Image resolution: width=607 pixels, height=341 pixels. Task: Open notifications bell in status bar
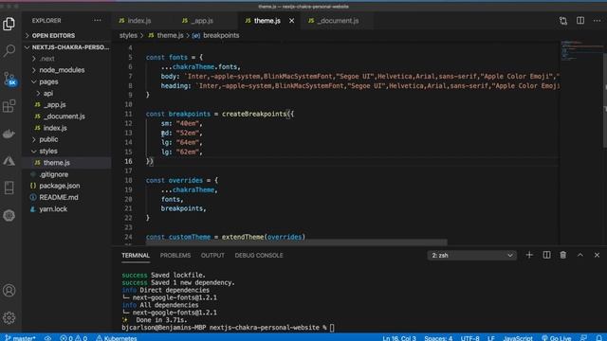598,338
